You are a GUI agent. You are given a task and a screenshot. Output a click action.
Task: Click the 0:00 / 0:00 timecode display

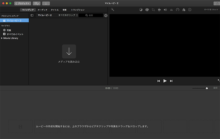(112, 88)
